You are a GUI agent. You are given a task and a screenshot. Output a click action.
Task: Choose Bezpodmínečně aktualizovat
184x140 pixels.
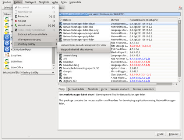84,50
